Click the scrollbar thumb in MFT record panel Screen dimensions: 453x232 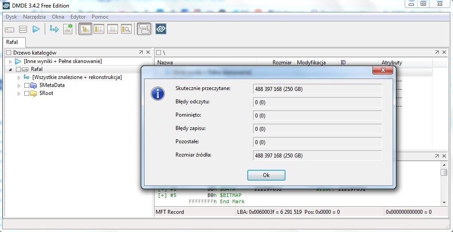(444, 172)
